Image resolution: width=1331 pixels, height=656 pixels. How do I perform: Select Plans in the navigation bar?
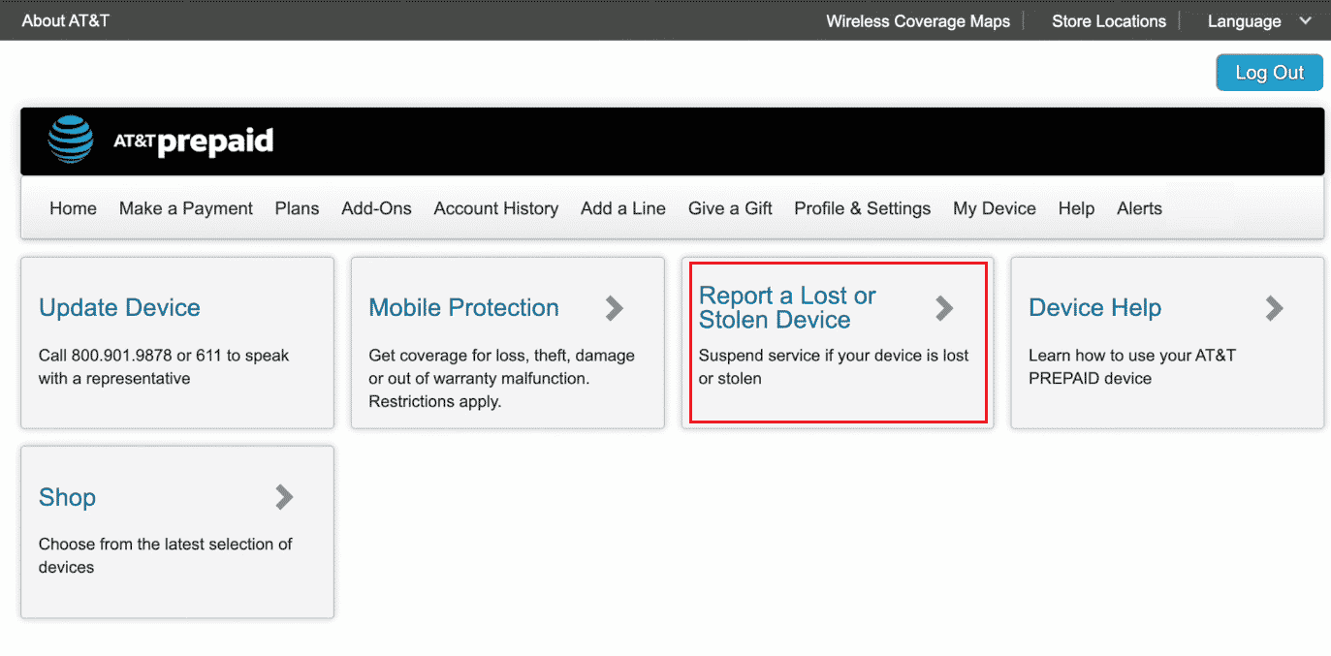297,208
